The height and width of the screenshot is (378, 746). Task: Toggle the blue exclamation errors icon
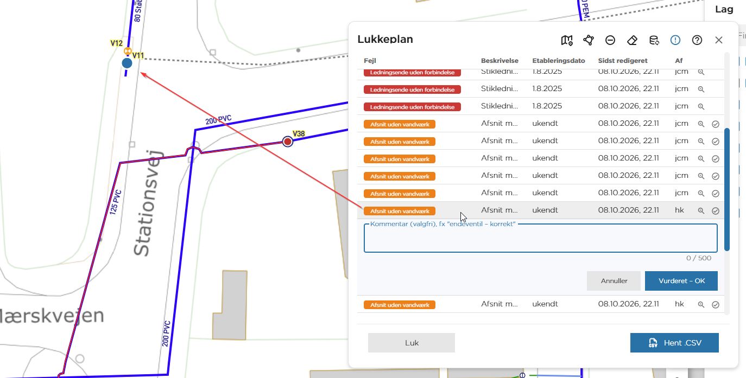(x=675, y=40)
